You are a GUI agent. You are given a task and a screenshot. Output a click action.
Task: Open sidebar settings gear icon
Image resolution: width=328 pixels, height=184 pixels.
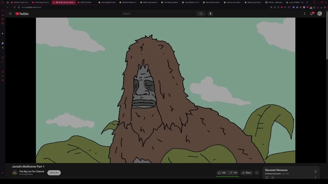pyautogui.click(x=3, y=80)
